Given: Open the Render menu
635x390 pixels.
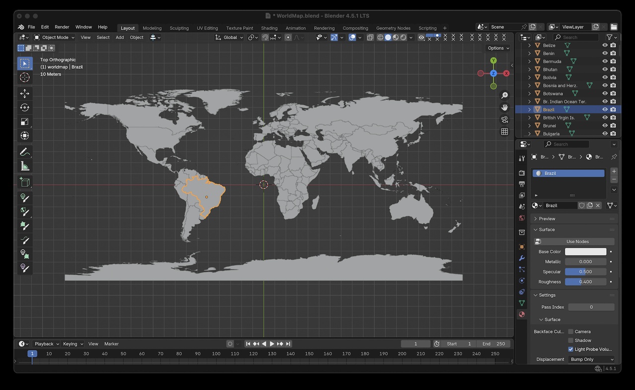Looking at the screenshot, I should pyautogui.click(x=62, y=27).
